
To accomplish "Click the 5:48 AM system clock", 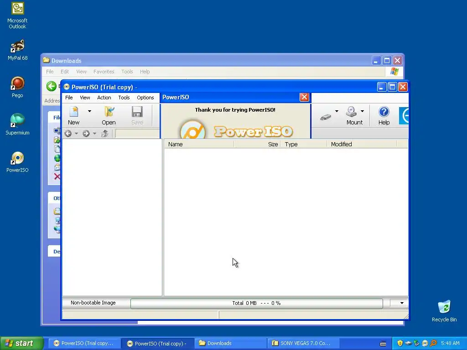I will (450, 343).
